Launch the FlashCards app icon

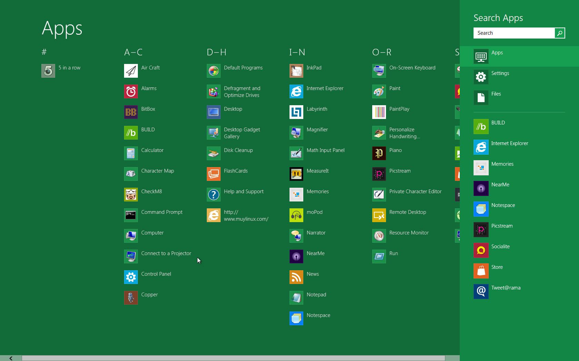214,174
